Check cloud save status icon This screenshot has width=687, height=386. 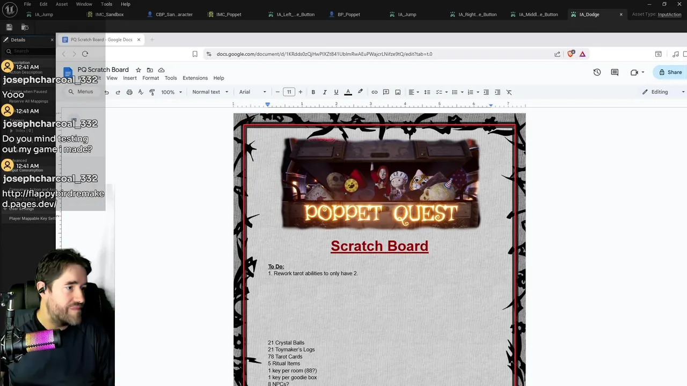[x=161, y=70]
